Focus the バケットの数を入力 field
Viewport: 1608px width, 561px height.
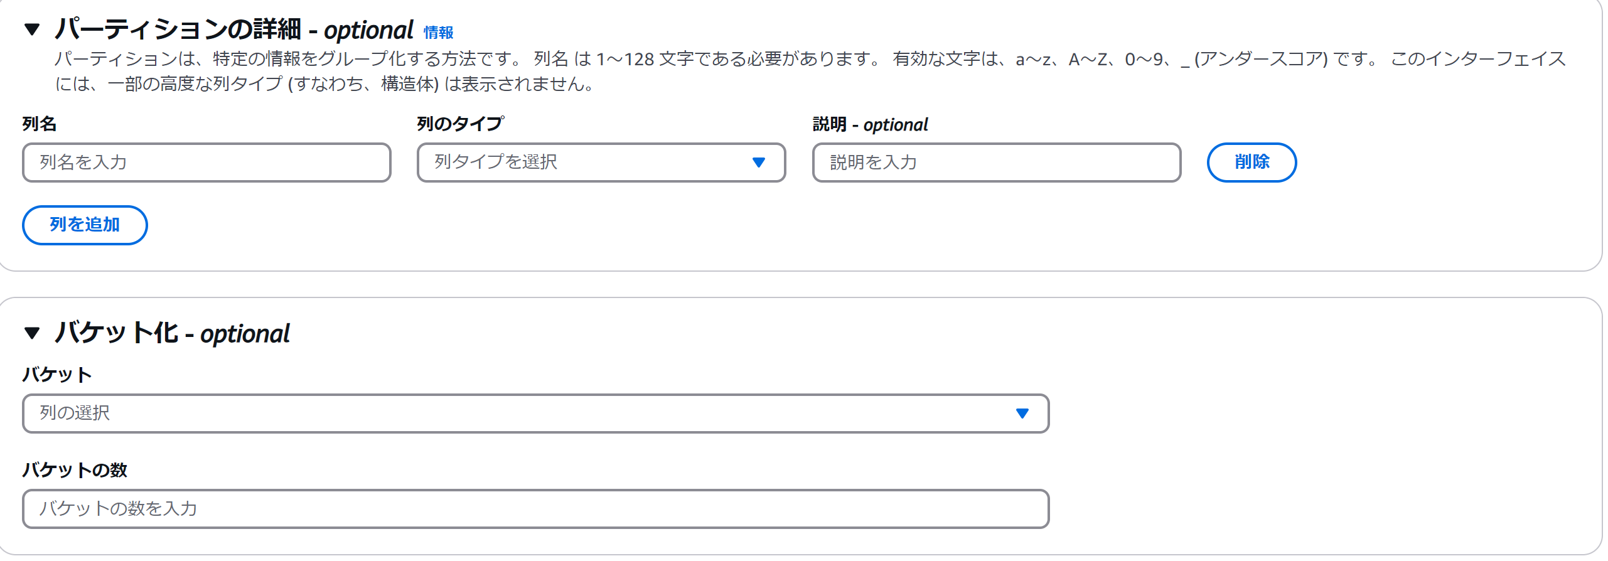coord(535,509)
